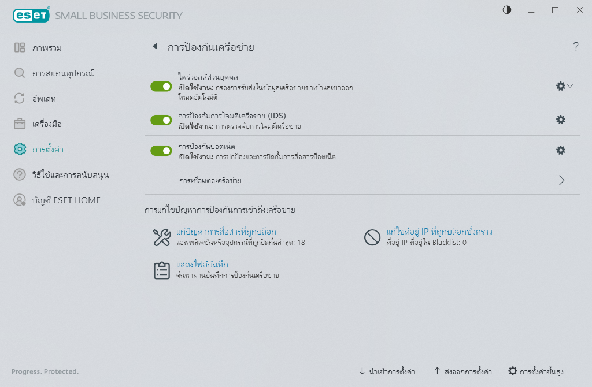Expand the firewall gear dropdown arrow
The width and height of the screenshot is (592, 387).
tap(570, 86)
